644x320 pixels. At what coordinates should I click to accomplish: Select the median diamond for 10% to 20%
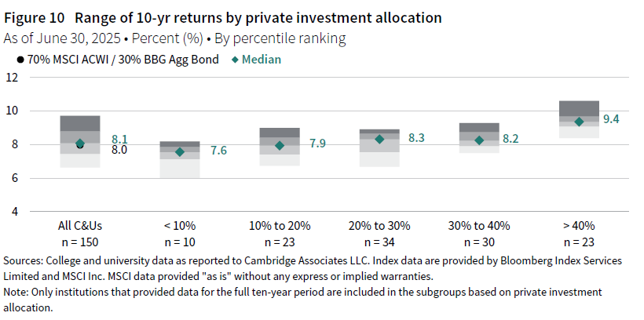coord(280,146)
